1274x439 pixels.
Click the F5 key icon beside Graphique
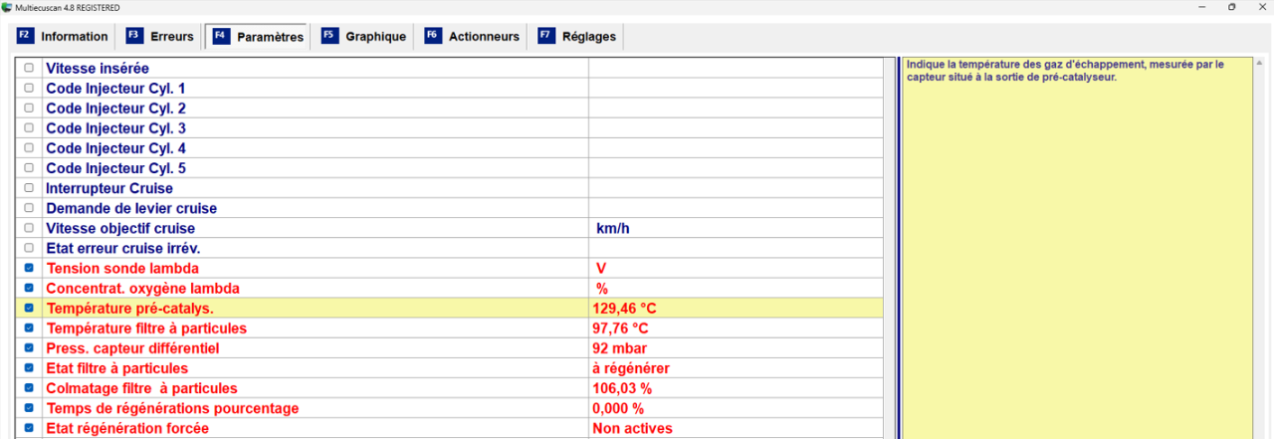pos(329,36)
